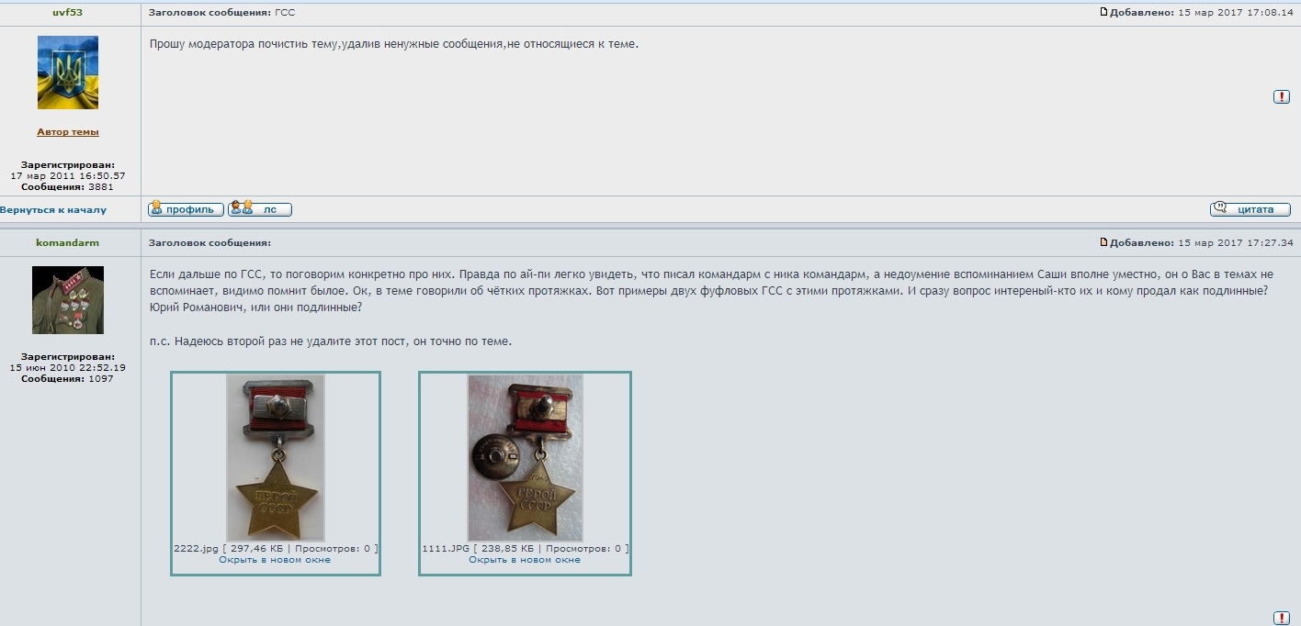Open 2222.jpg in a new window link
The width and height of the screenshot is (1301, 626).
click(x=275, y=560)
